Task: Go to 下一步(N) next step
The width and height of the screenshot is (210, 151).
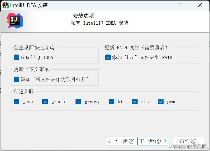Action: pos(153,141)
